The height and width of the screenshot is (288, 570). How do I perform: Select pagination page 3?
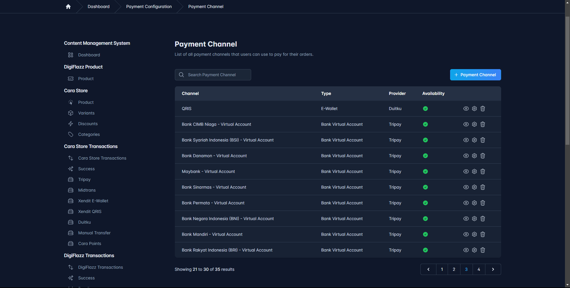tap(466, 269)
